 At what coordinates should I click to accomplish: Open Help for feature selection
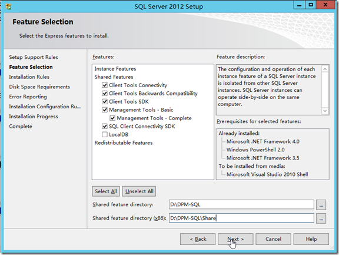point(311,239)
